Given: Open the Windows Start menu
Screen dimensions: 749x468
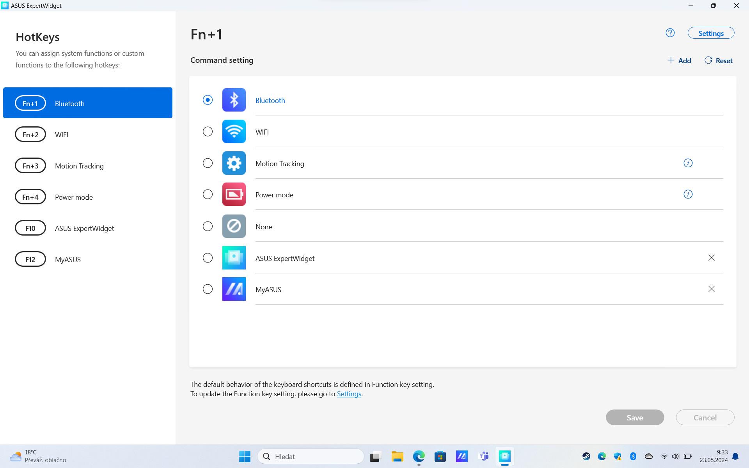Looking at the screenshot, I should tap(245, 456).
